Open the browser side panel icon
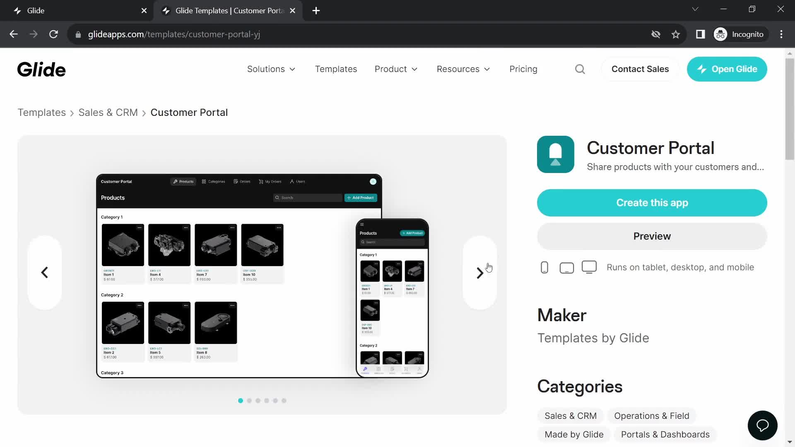Viewport: 795px width, 447px height. 700,34
